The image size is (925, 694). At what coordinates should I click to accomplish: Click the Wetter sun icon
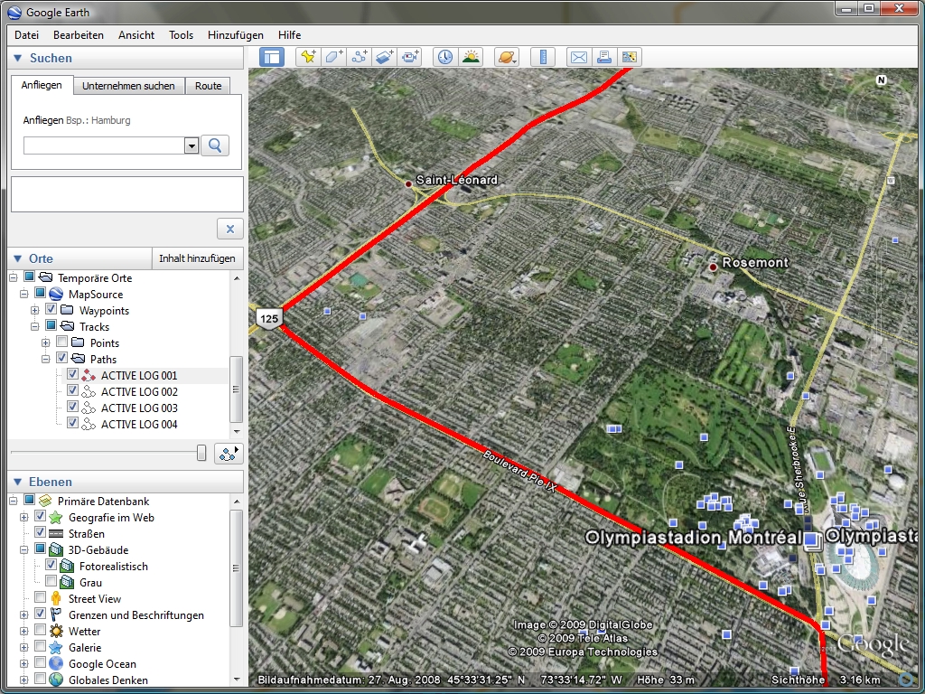[x=56, y=631]
